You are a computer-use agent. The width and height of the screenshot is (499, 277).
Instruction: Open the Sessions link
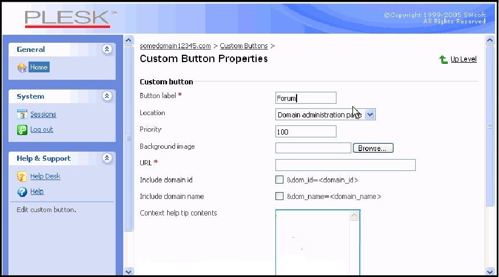43,114
